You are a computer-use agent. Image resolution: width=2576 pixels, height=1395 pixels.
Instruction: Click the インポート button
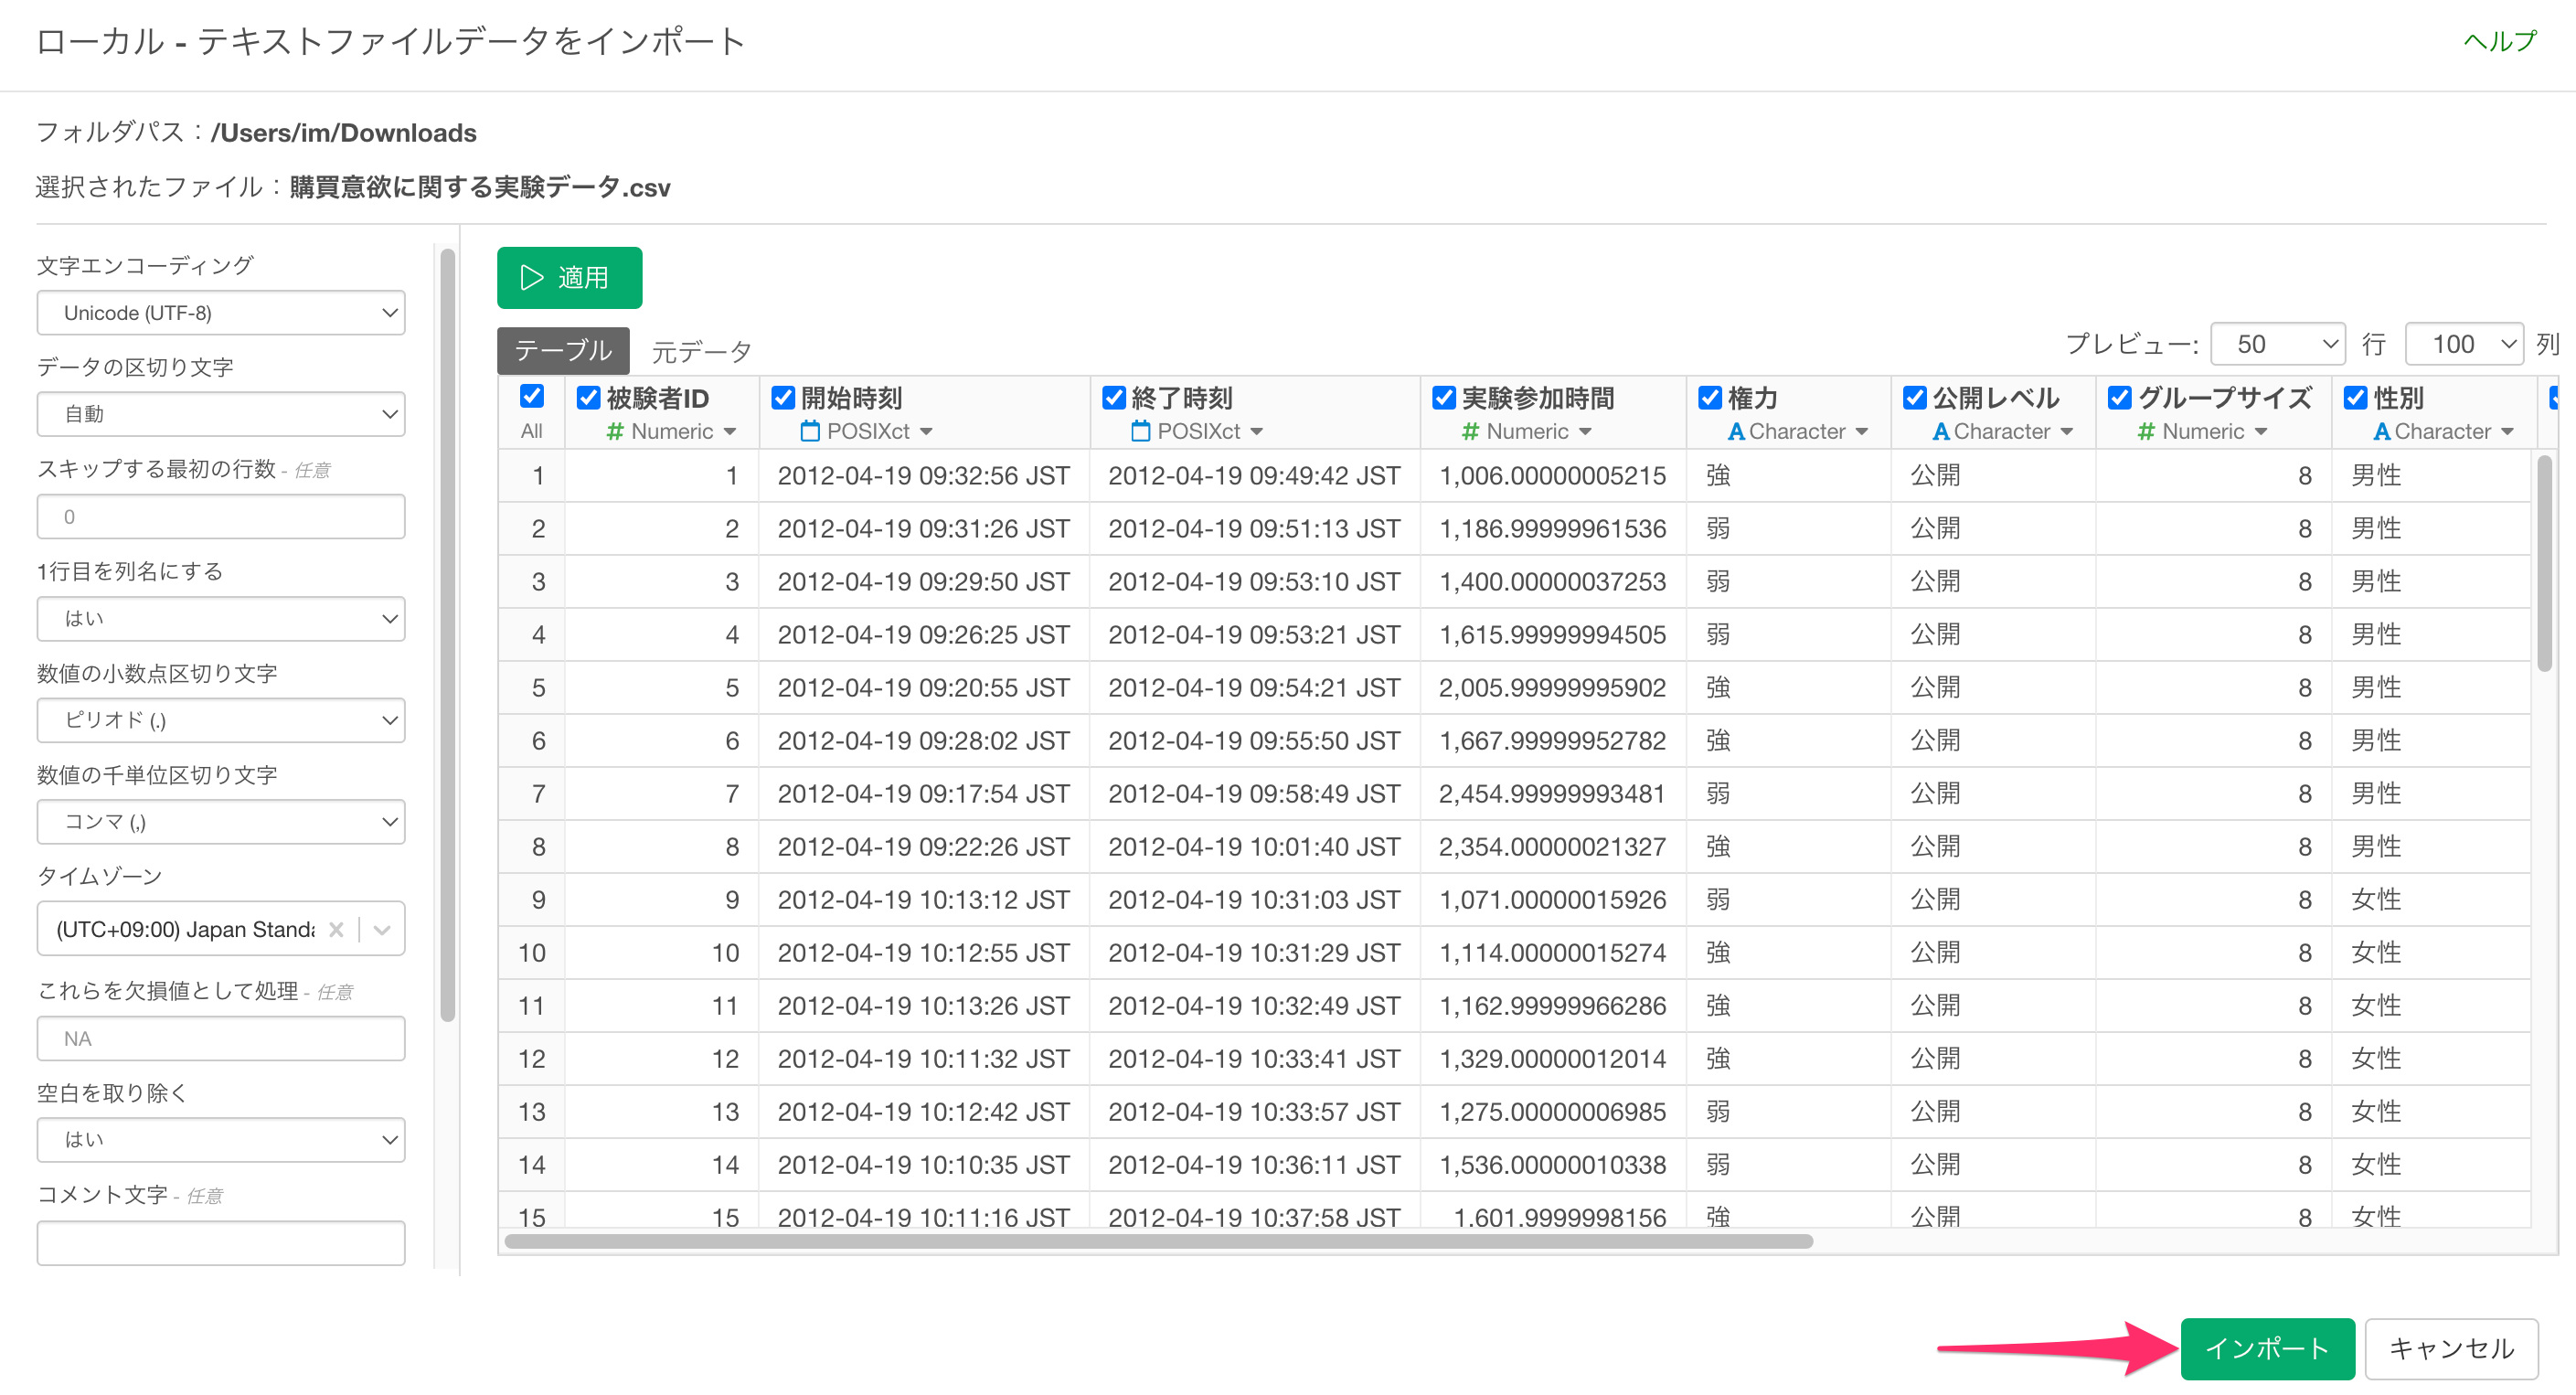click(x=2267, y=1349)
